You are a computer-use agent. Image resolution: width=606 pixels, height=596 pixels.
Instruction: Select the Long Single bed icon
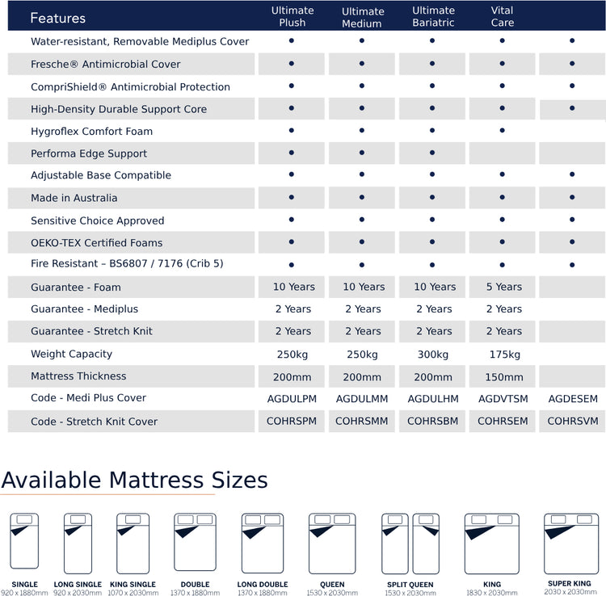pyautogui.click(x=78, y=543)
